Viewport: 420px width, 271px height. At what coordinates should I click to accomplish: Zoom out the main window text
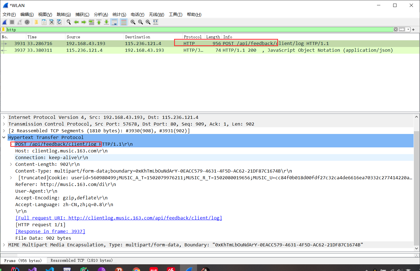point(141,22)
